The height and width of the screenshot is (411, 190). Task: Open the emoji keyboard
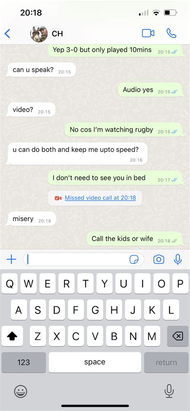click(20, 392)
